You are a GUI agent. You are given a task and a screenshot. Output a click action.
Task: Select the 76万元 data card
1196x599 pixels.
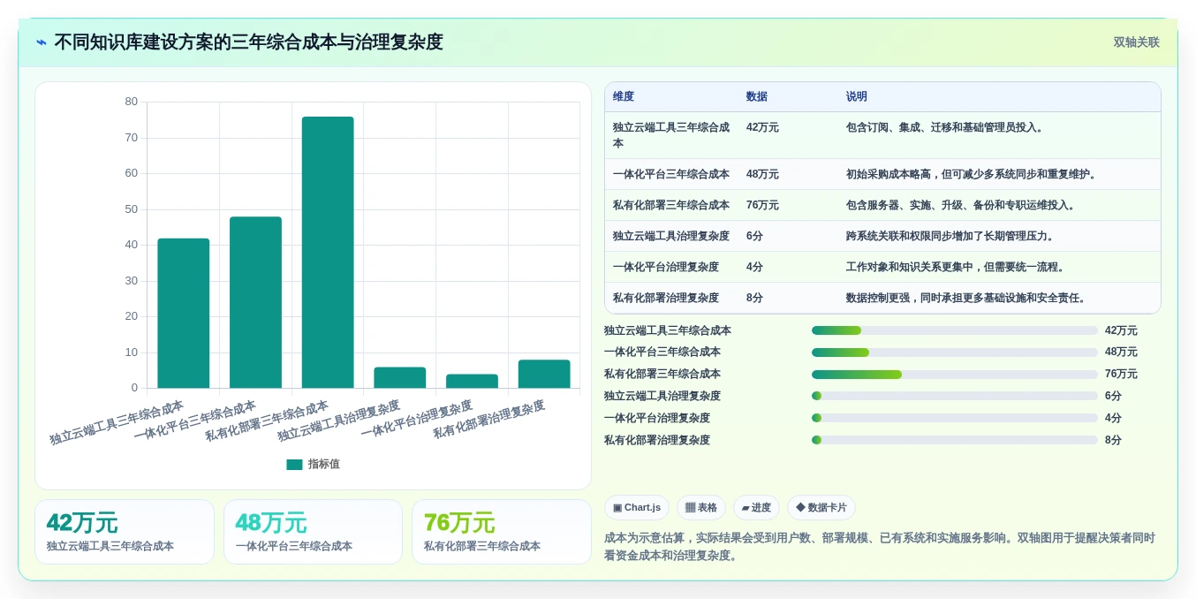(x=501, y=532)
